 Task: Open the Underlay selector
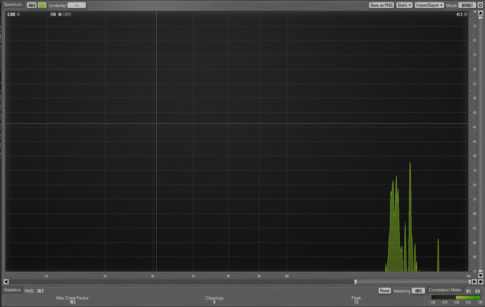pyautogui.click(x=77, y=5)
